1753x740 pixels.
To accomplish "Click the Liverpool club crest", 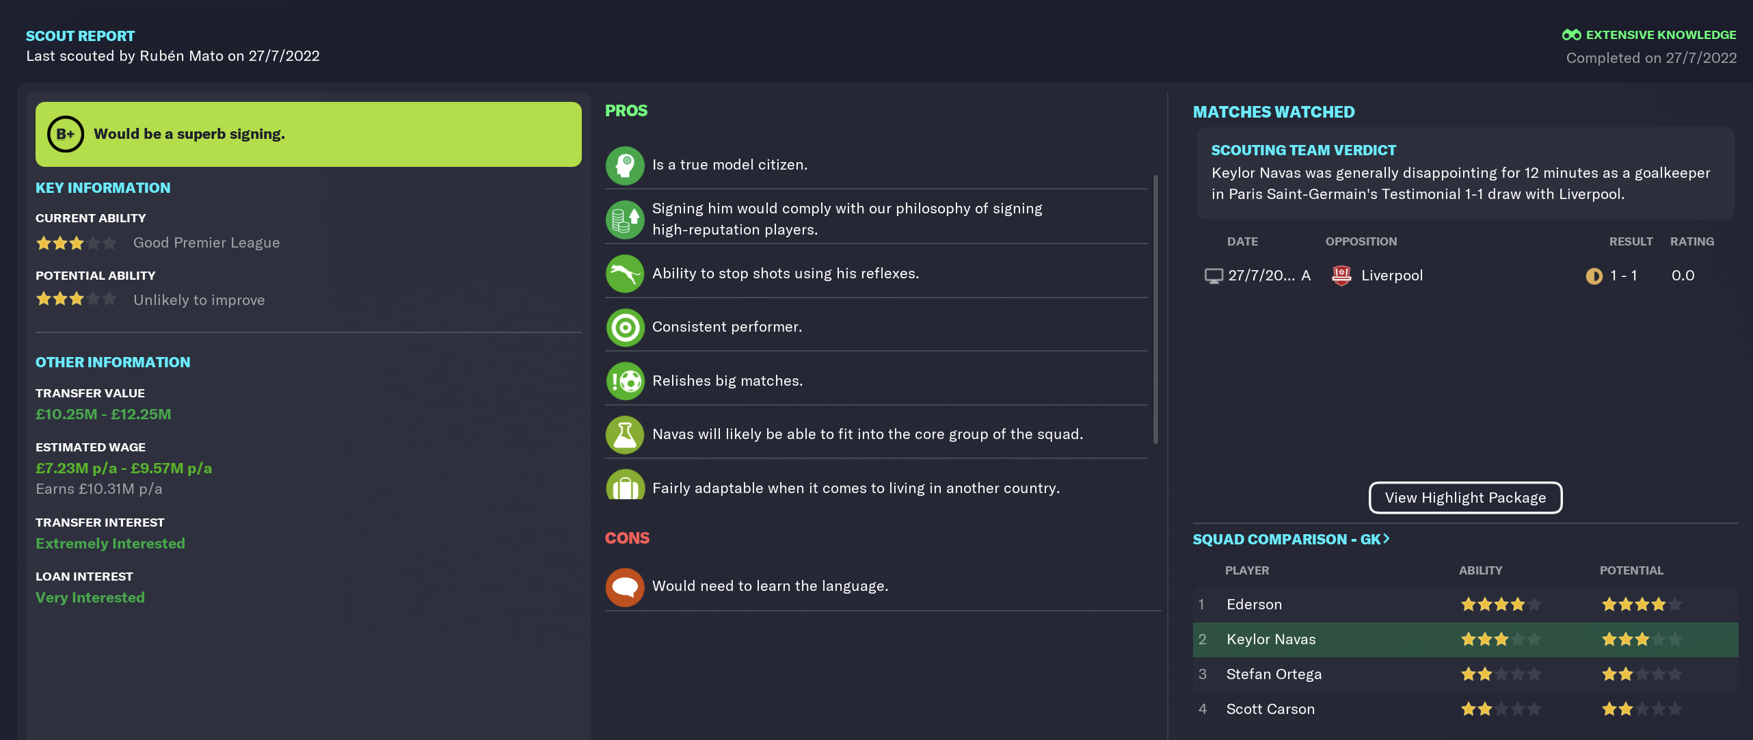I will 1341,276.
